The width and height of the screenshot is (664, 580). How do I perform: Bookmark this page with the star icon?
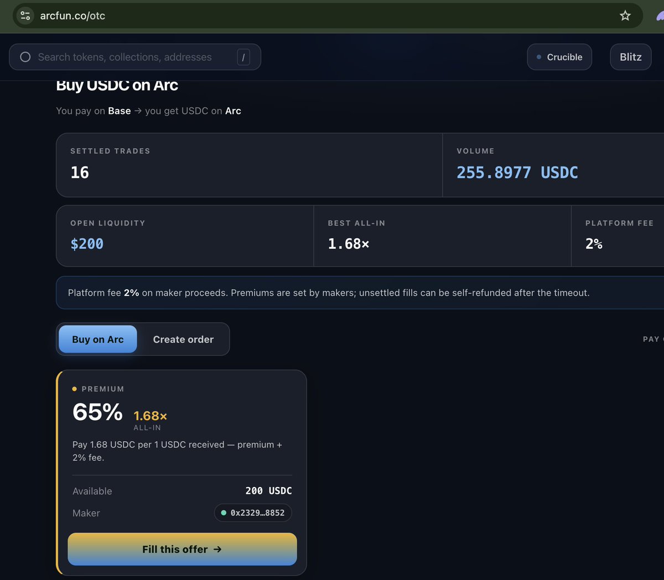[x=625, y=15]
